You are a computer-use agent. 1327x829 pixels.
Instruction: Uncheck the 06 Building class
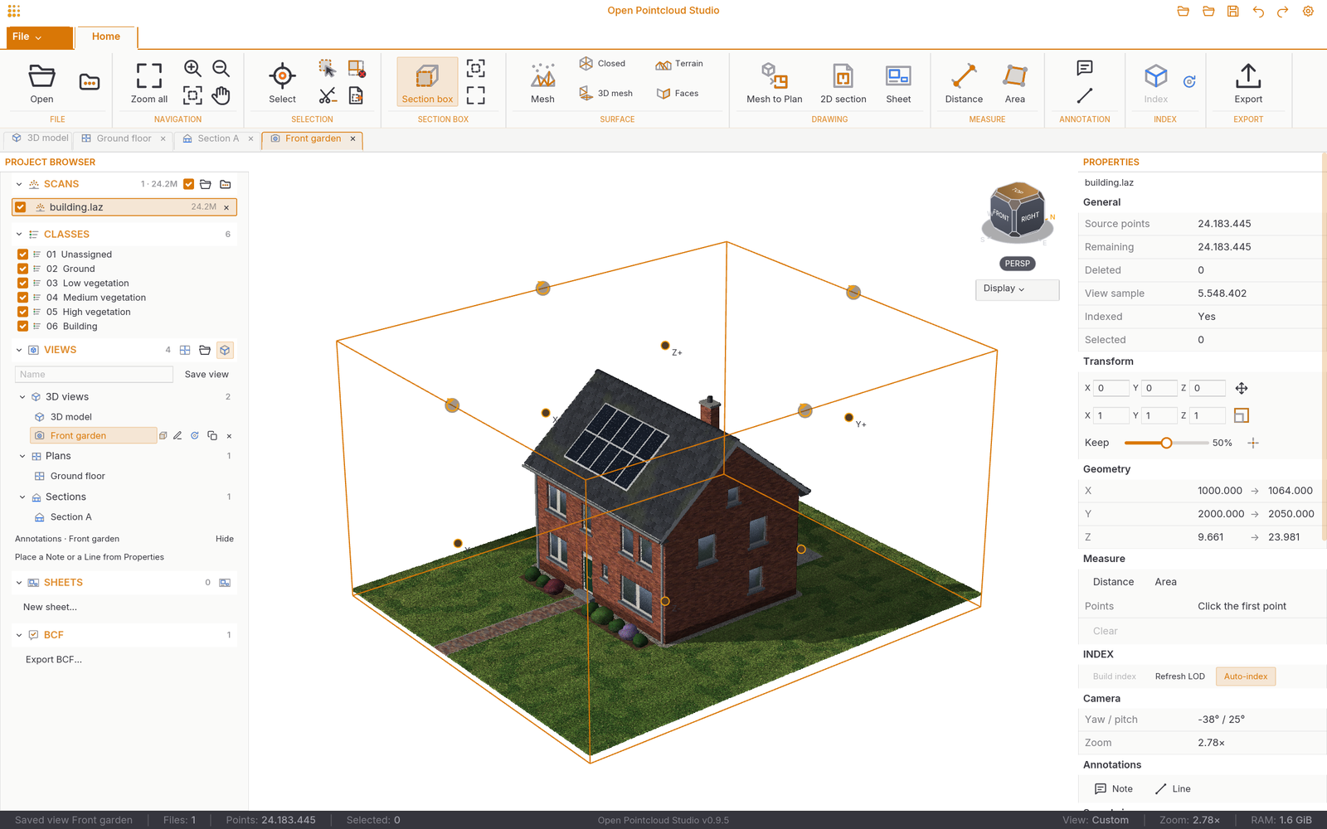tap(22, 326)
